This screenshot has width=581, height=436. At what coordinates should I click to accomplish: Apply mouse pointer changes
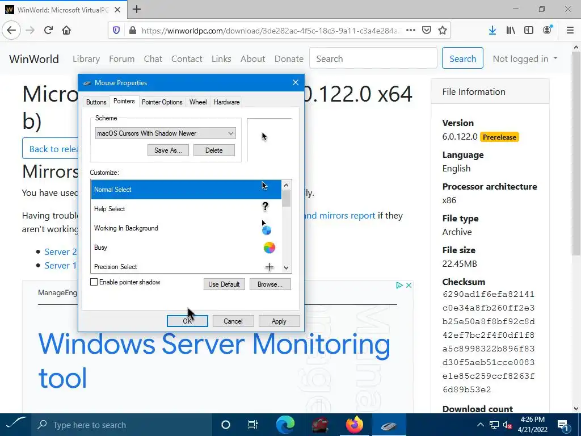pyautogui.click(x=279, y=321)
